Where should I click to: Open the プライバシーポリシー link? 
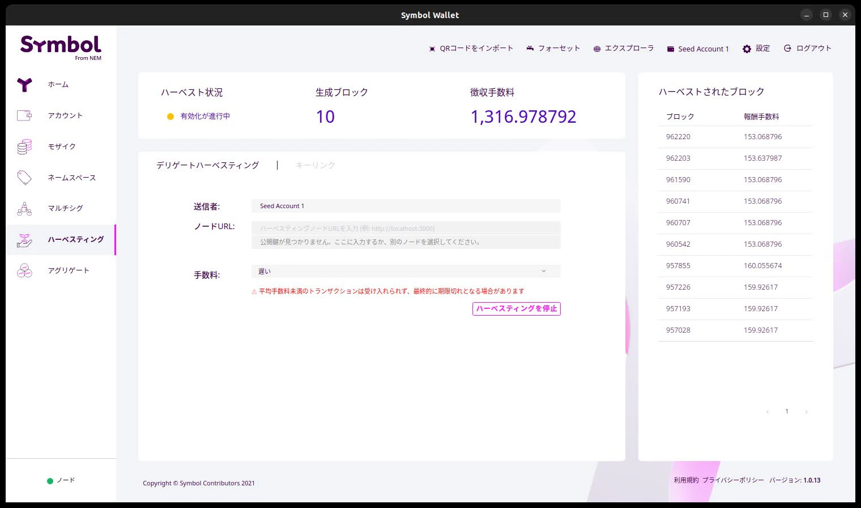733,480
